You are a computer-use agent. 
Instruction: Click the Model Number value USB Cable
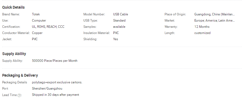pos(120,14)
